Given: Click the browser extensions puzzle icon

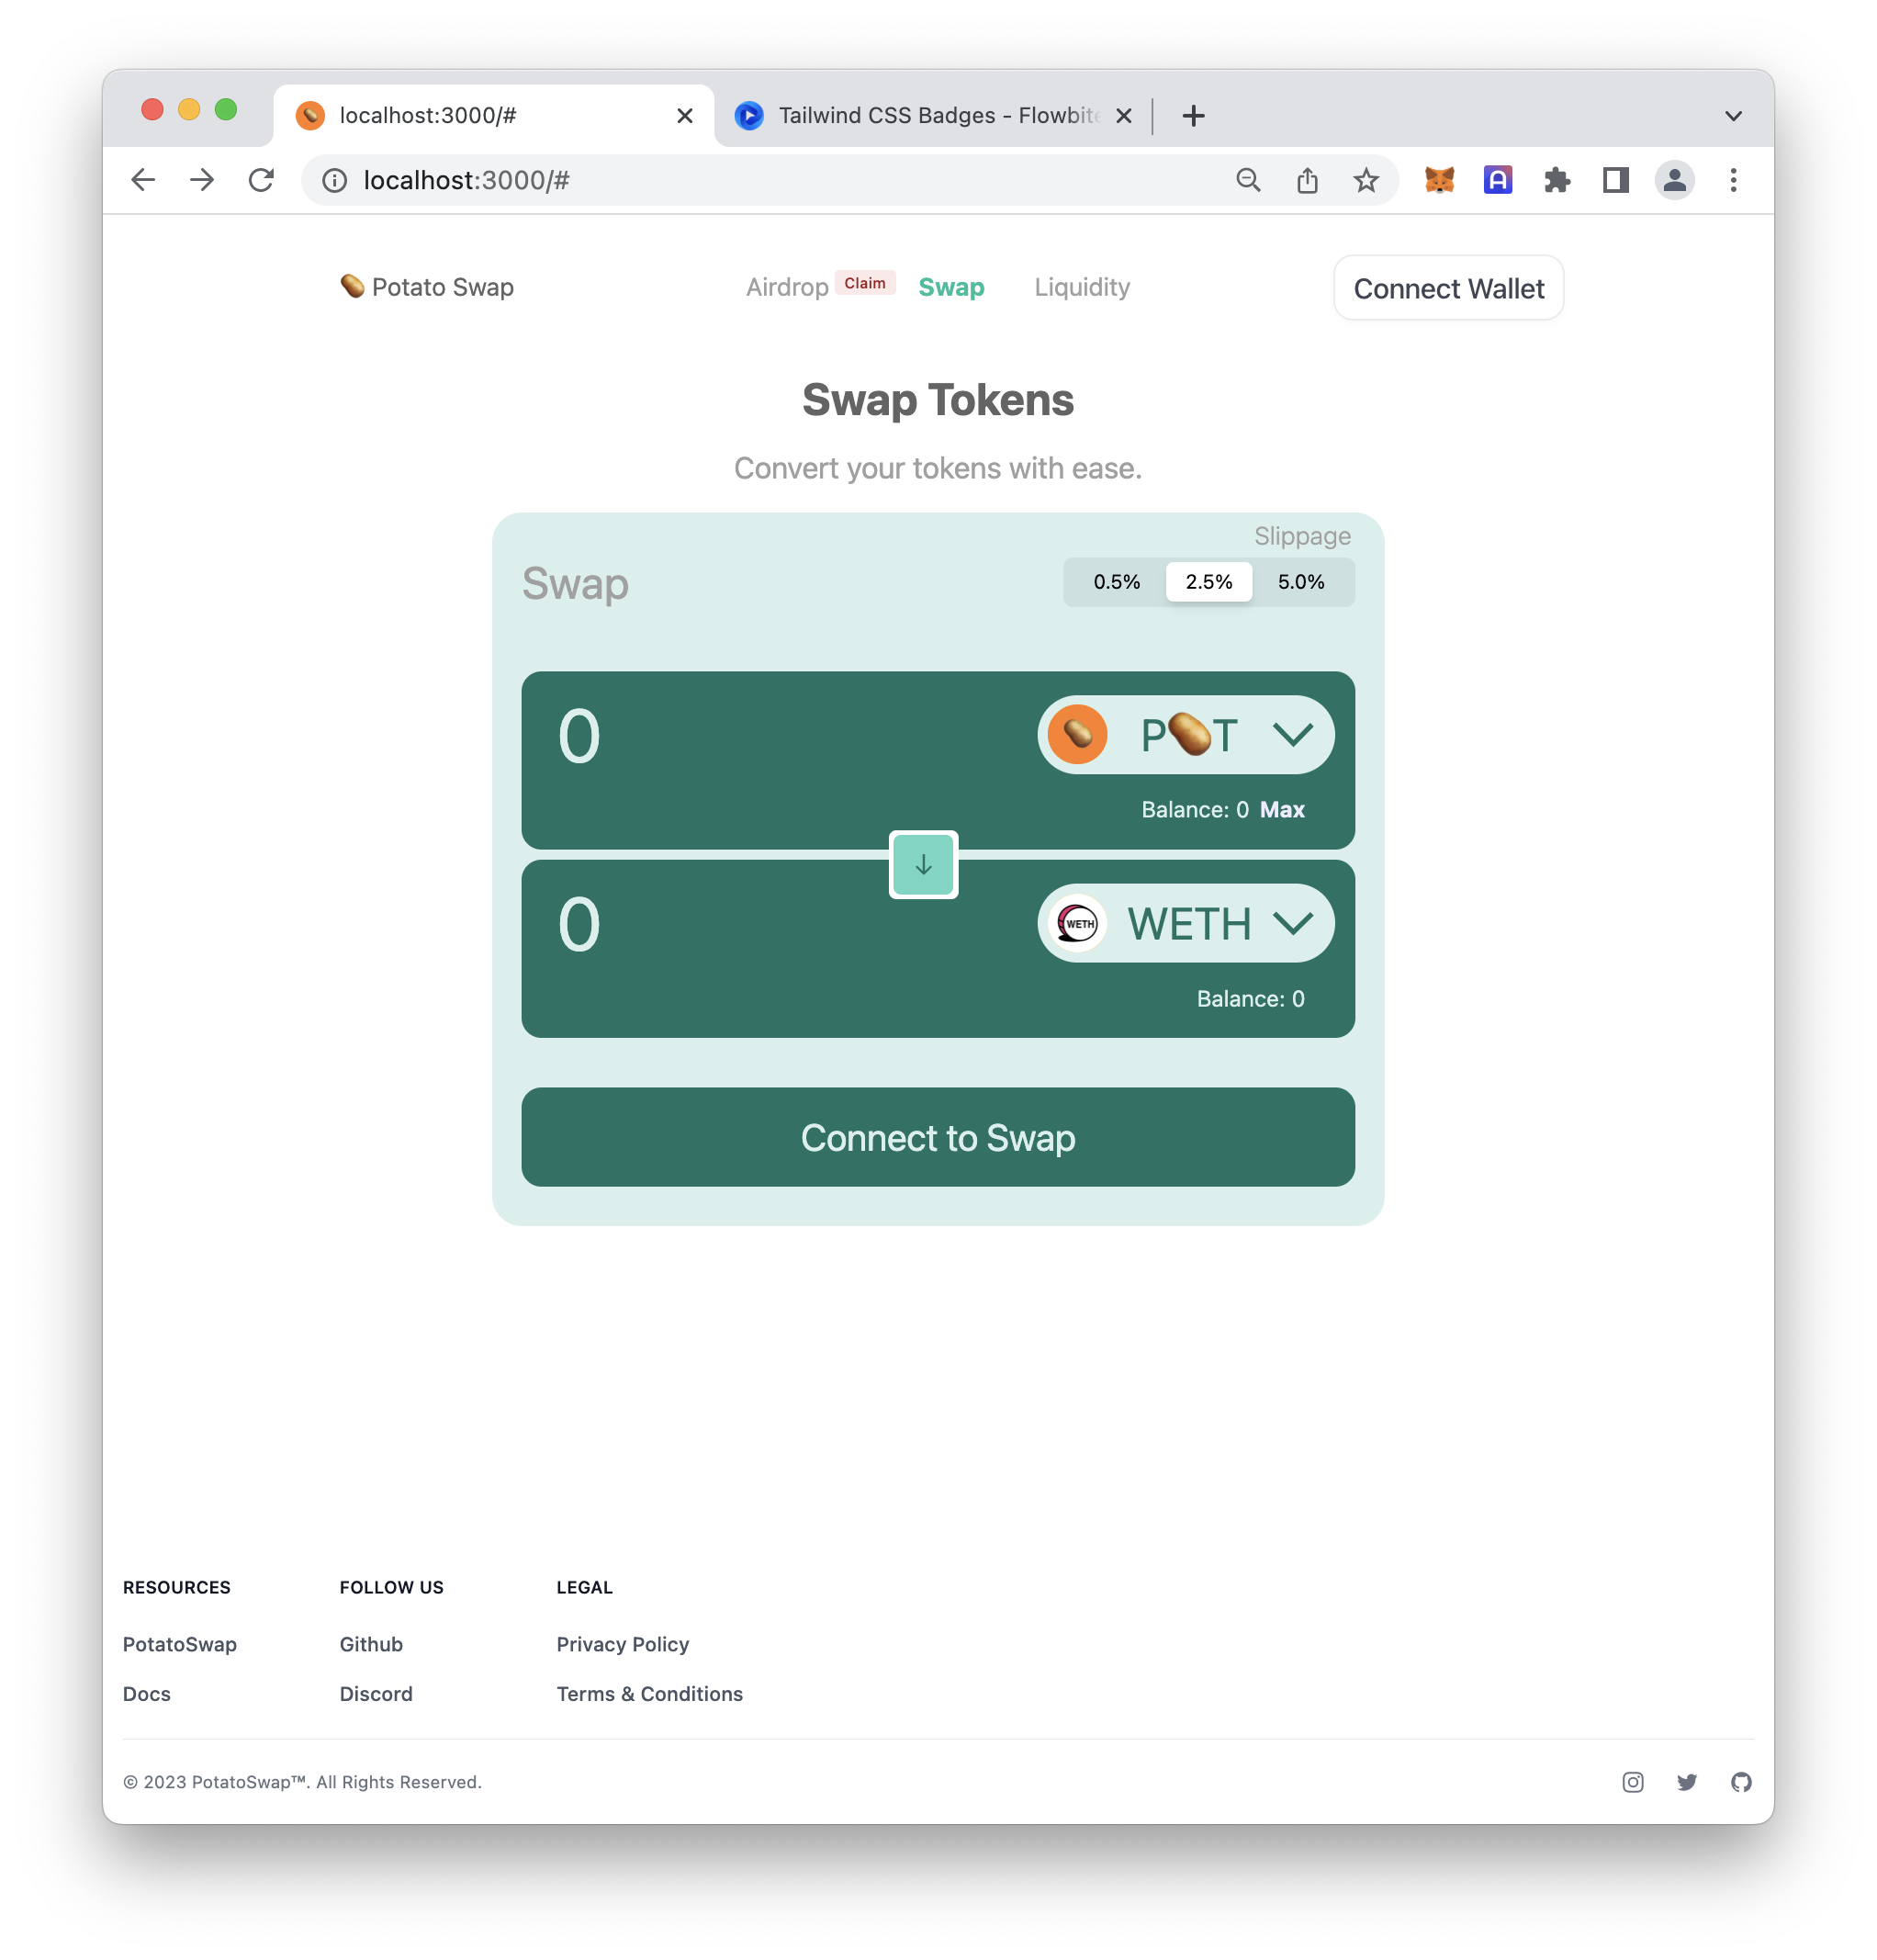Looking at the screenshot, I should click(1556, 180).
